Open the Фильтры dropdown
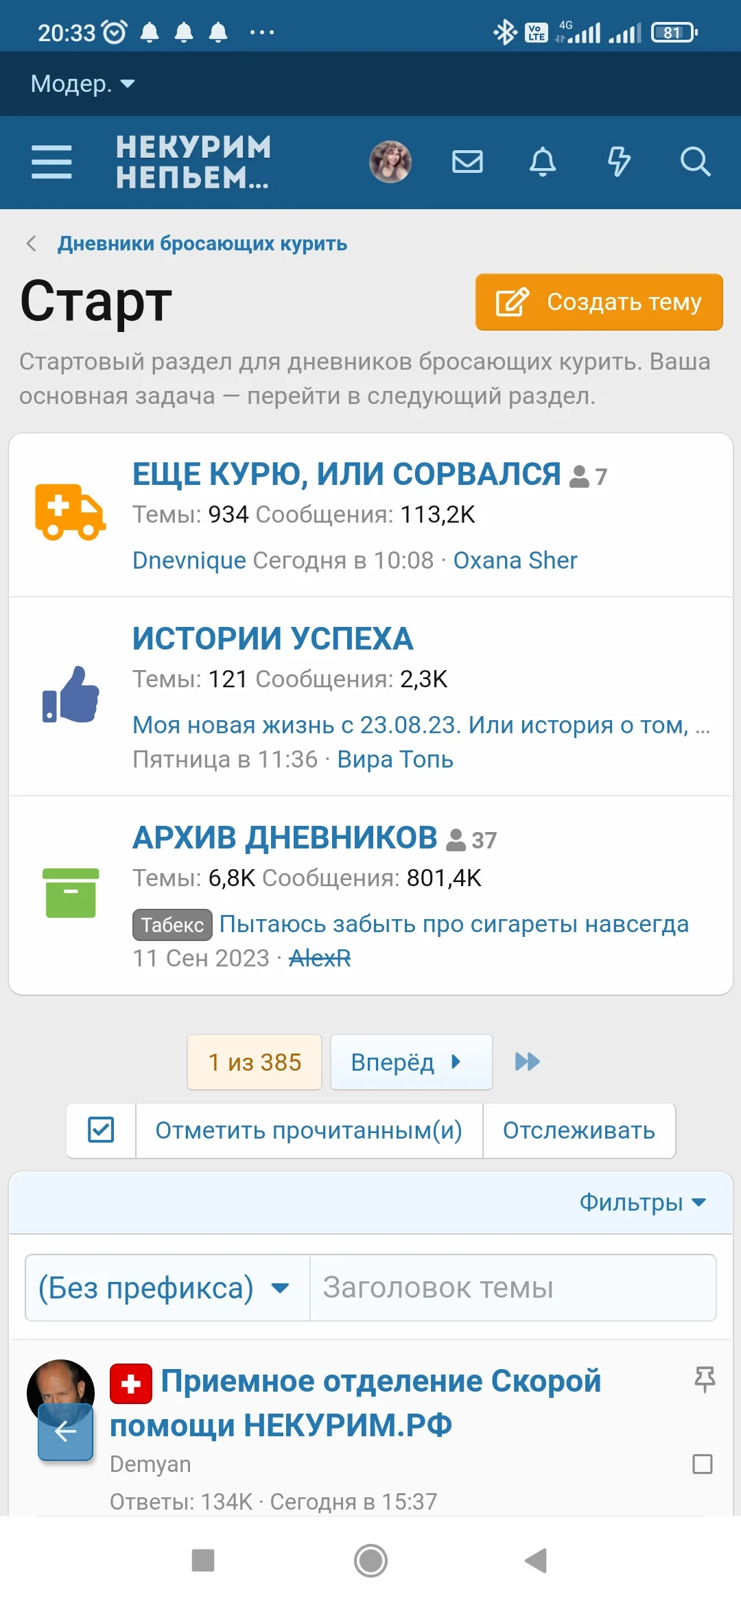The height and width of the screenshot is (1605, 741). coord(642,1202)
